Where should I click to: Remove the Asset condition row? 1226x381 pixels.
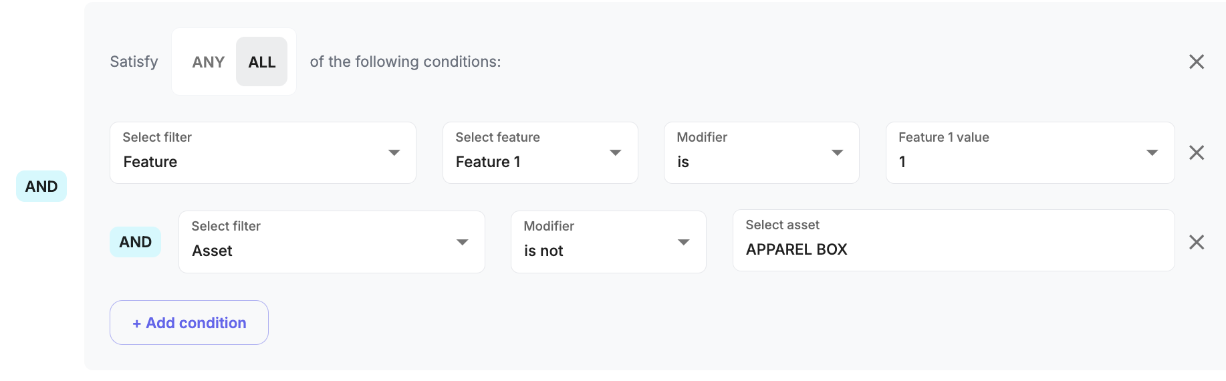tap(1197, 242)
